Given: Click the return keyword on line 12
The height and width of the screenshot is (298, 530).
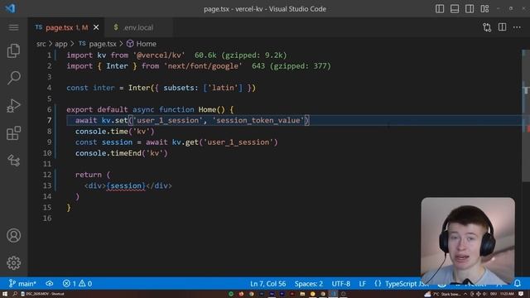Looking at the screenshot, I should pyautogui.click(x=89, y=175).
